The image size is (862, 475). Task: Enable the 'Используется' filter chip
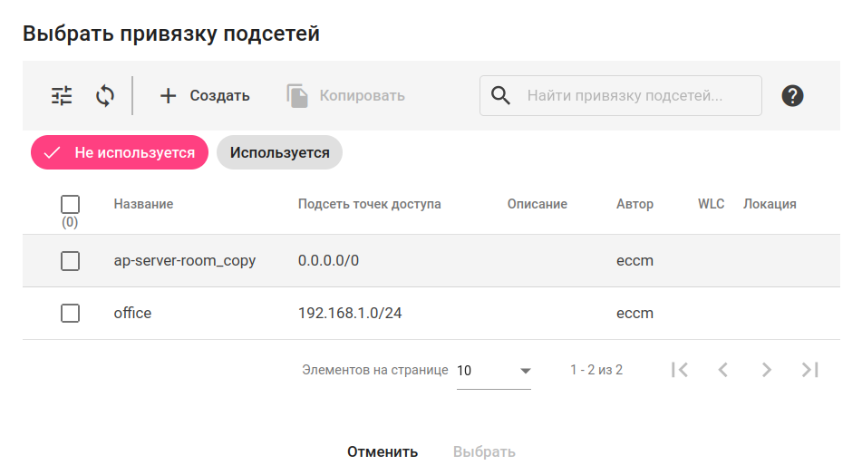point(279,152)
